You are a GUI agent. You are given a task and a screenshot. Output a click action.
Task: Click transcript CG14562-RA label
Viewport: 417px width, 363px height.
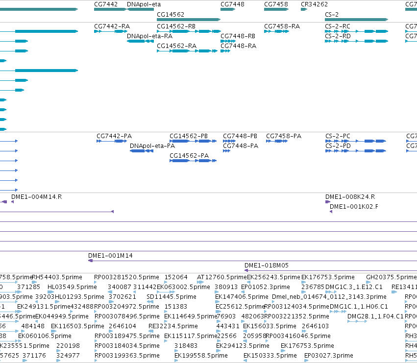point(176,46)
